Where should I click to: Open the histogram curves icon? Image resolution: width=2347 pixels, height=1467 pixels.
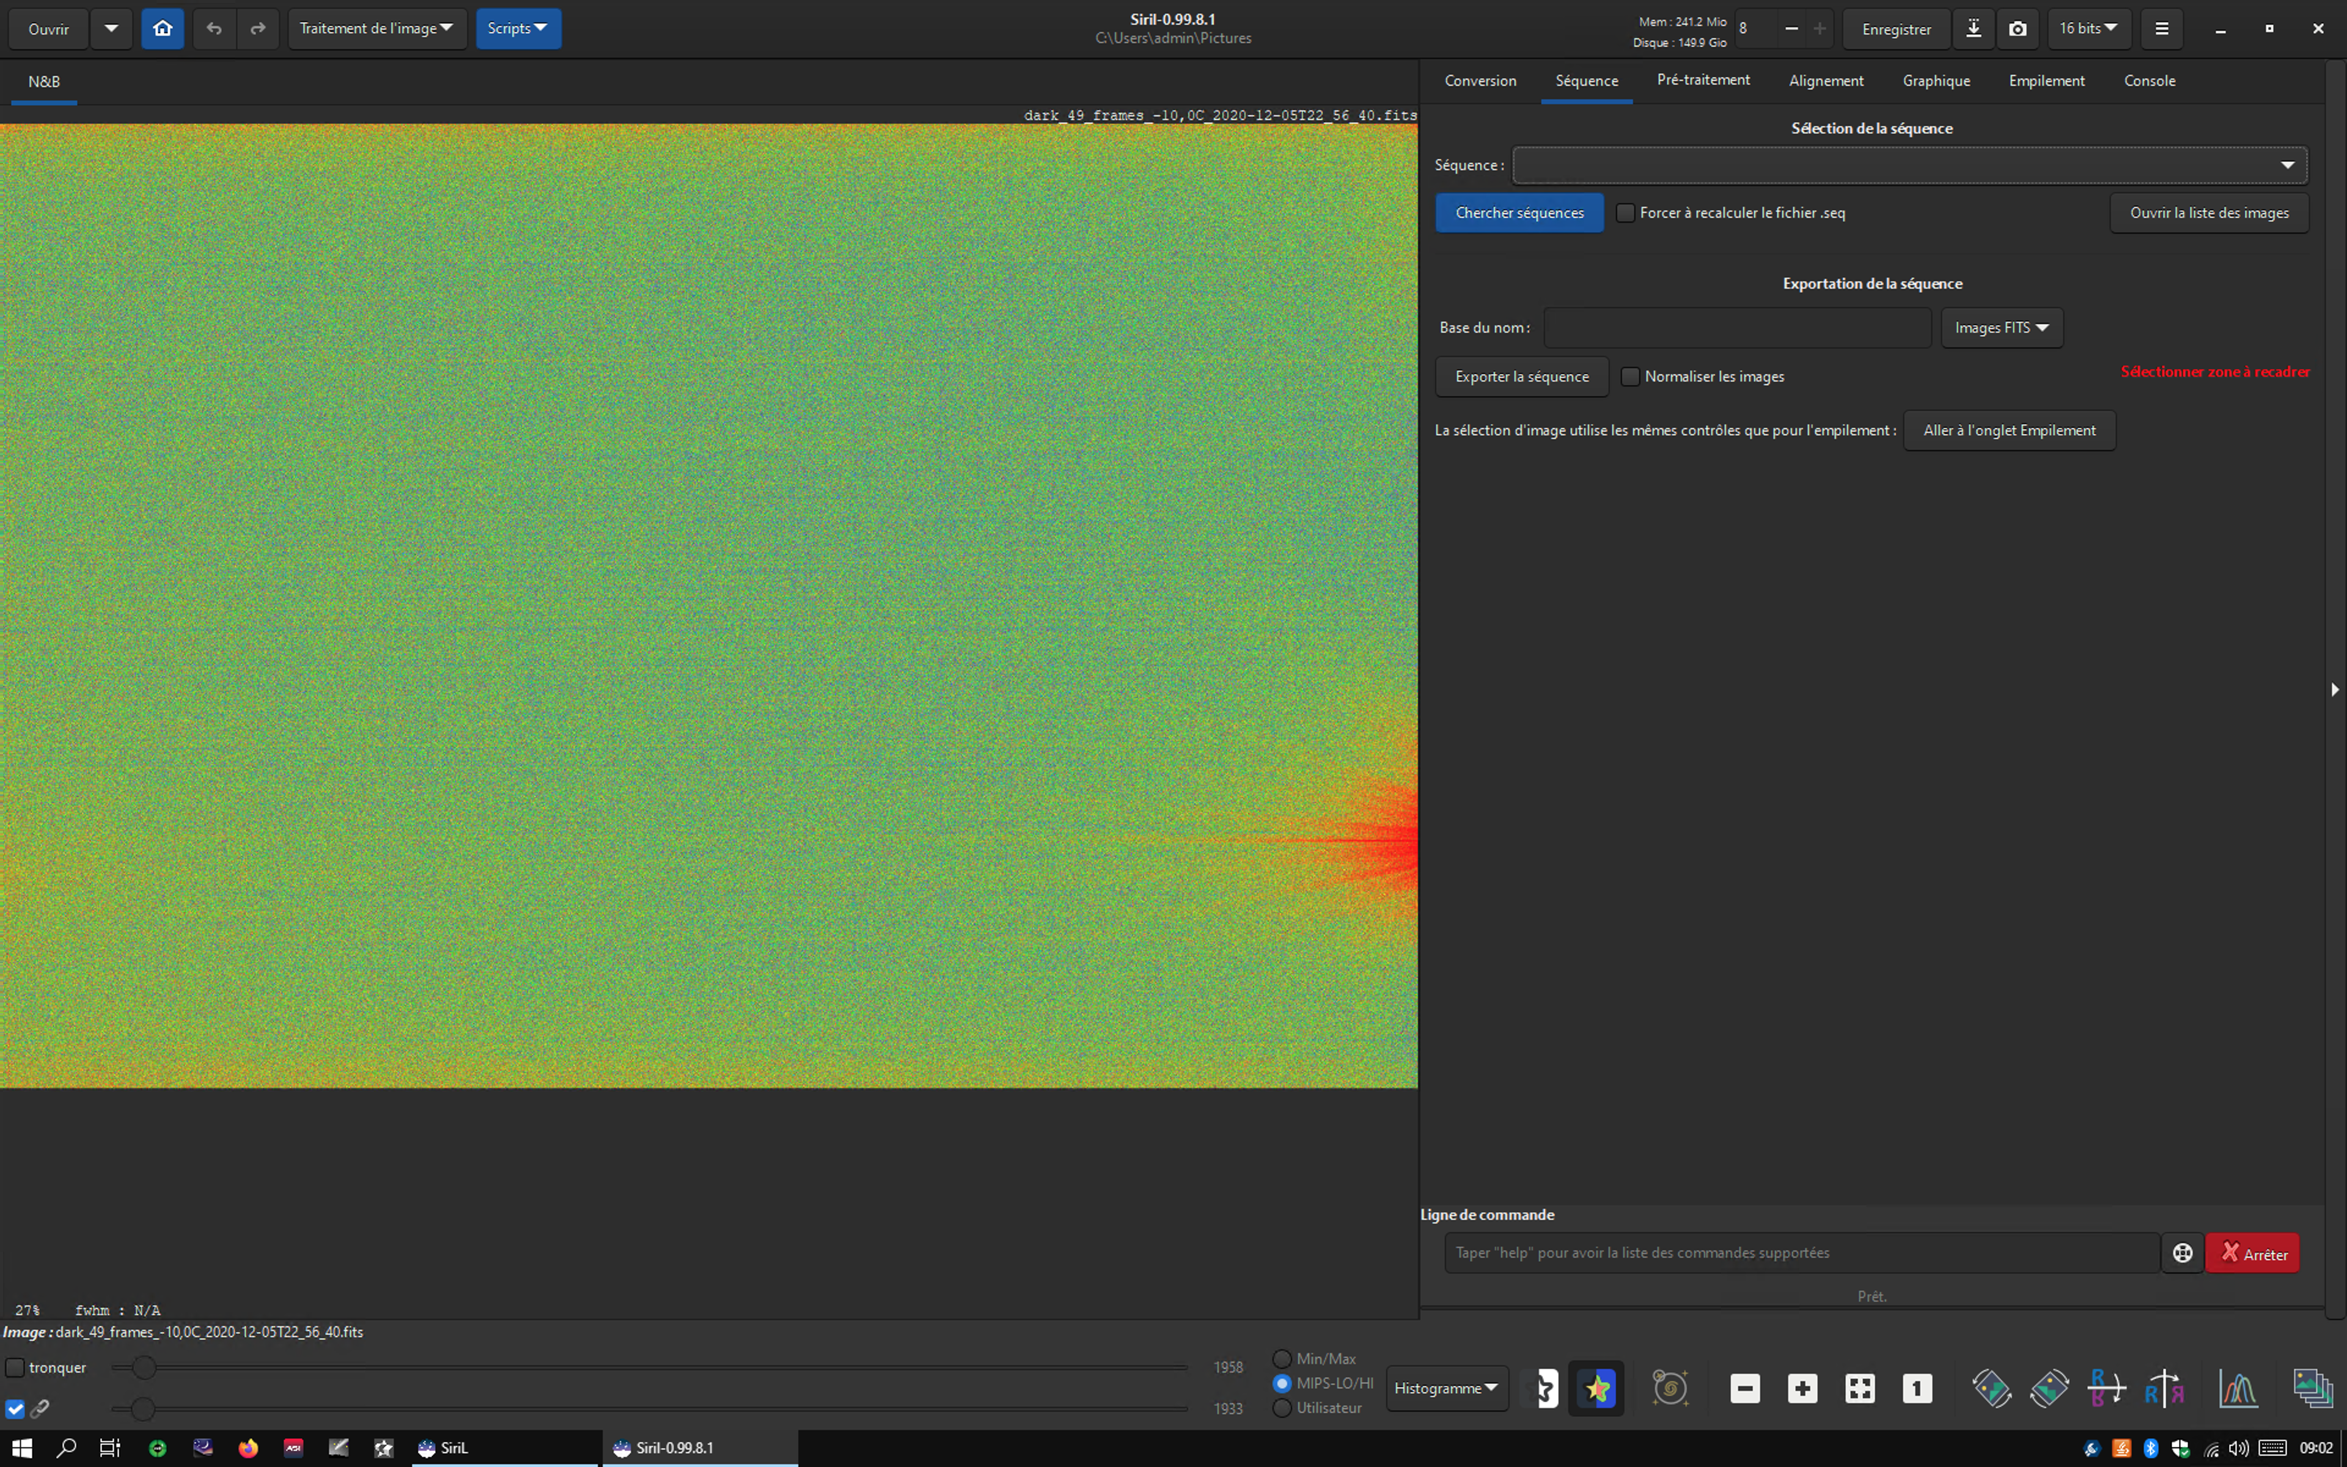(2238, 1388)
